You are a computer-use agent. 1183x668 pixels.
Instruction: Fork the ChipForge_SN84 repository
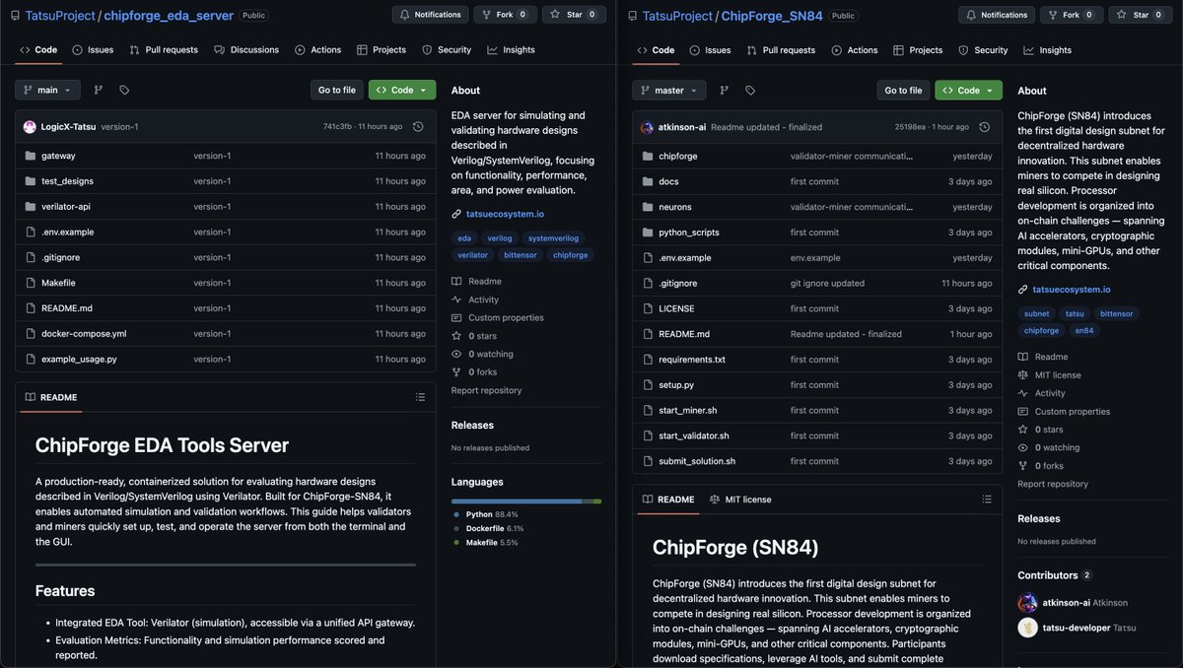1072,15
